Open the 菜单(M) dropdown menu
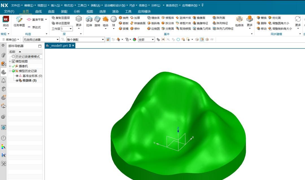 point(11,39)
